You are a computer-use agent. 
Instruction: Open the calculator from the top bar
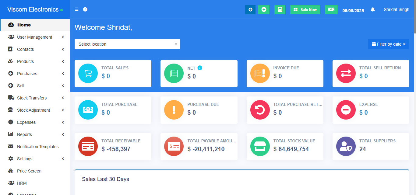pos(280,10)
